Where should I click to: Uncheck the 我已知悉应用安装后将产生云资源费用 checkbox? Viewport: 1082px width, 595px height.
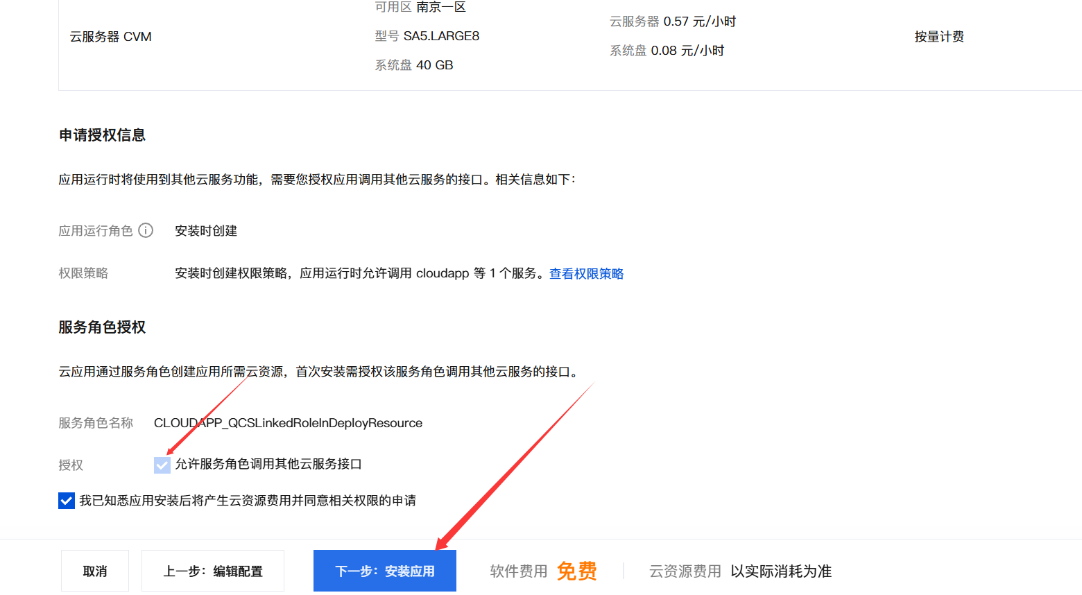pos(67,501)
